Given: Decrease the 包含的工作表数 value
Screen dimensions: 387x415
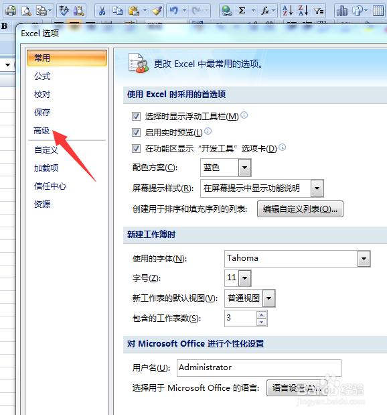Looking at the screenshot, I should point(261,322).
